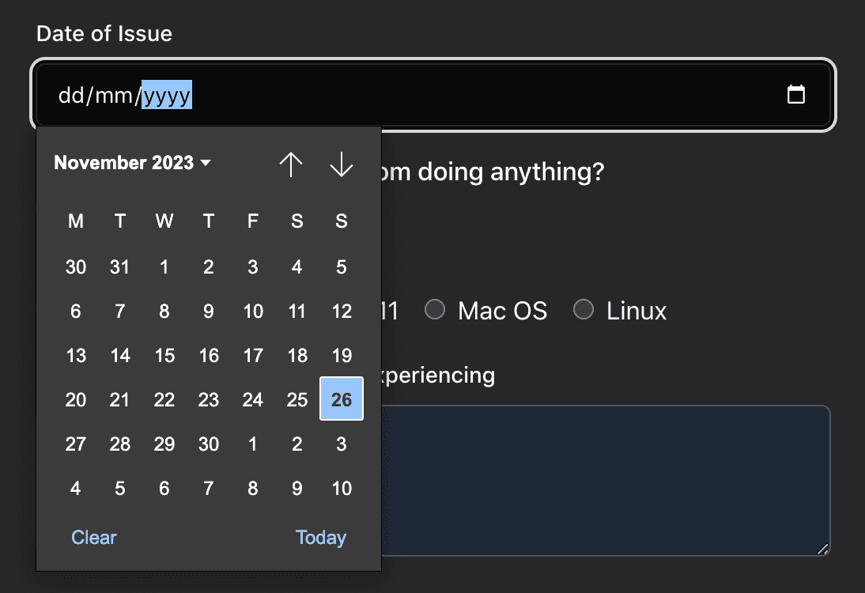Screen dimensions: 865x593
Task: Click the highlighted yyyy segment
Action: (166, 93)
